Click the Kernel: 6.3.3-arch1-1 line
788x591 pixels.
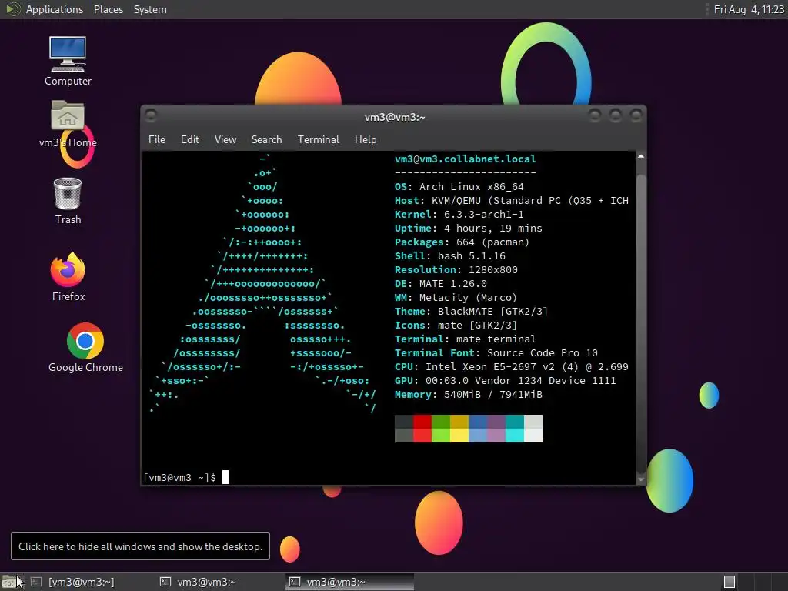459,214
